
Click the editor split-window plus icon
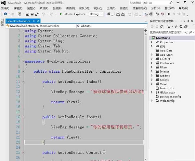[x=146, y=30]
